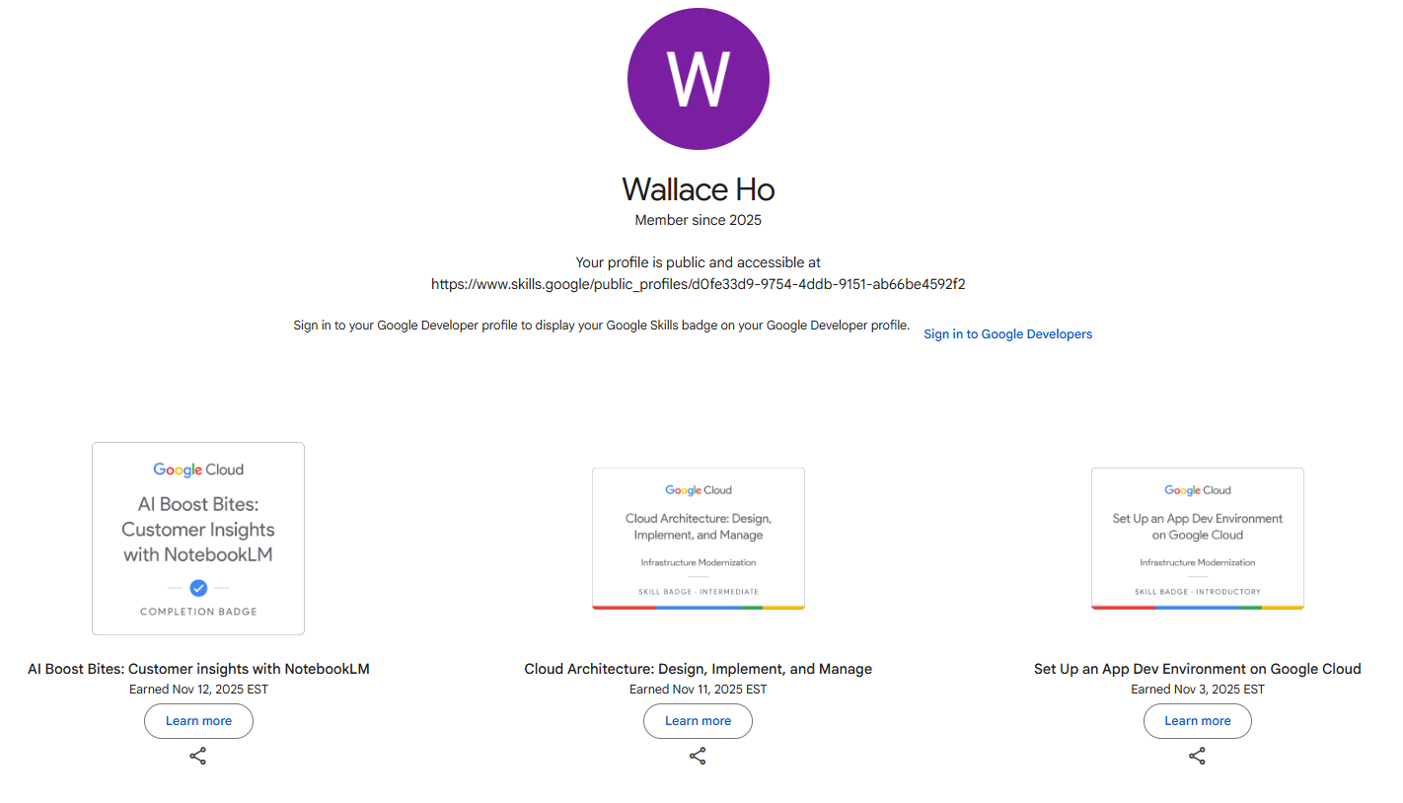Select the Set Up an App Dev Environment title
This screenshot has width=1403, height=803.
(x=1197, y=669)
